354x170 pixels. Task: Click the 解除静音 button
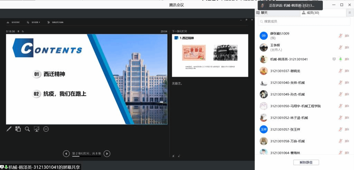[x=306, y=162]
